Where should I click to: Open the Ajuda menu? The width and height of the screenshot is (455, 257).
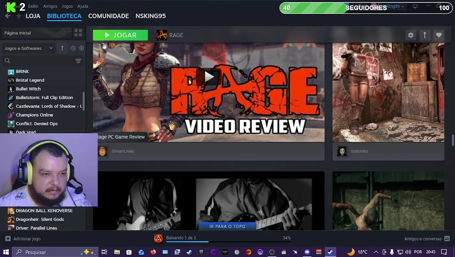(83, 6)
